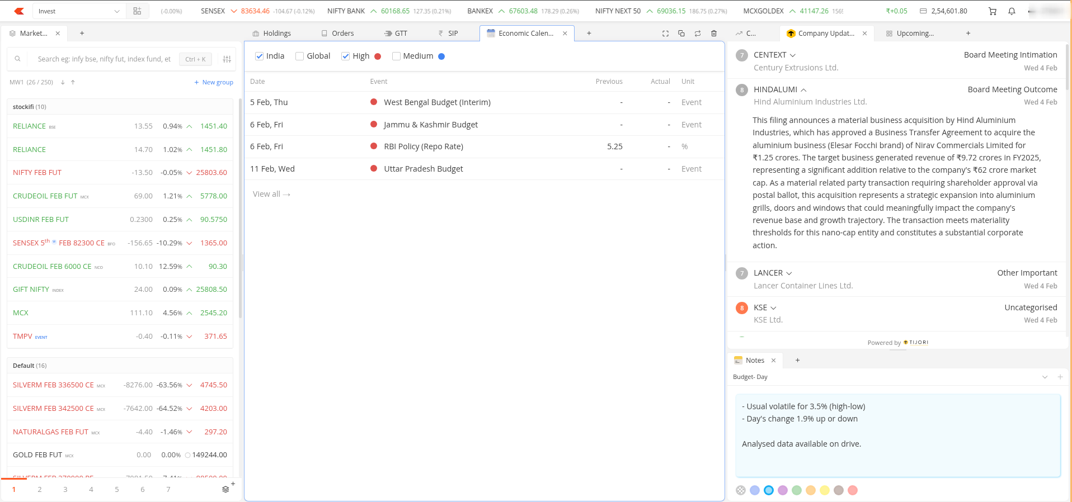Click the View all link
The width and height of the screenshot is (1072, 502).
[271, 194]
